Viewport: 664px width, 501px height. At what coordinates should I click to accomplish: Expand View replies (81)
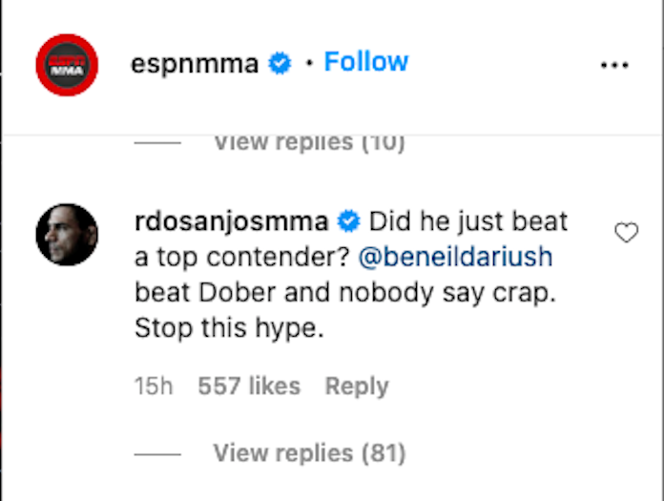pos(309,452)
